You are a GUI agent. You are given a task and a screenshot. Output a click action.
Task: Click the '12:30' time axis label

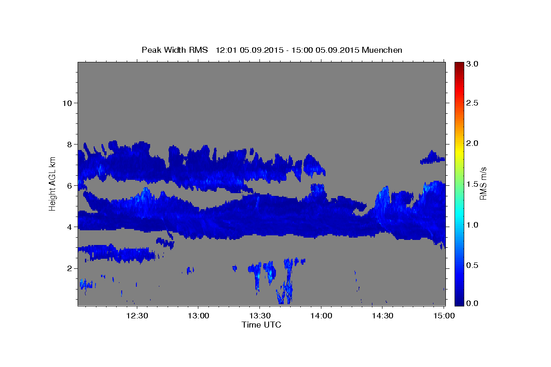pyautogui.click(x=137, y=316)
